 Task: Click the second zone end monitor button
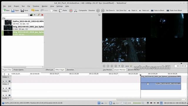click(x=108, y=66)
